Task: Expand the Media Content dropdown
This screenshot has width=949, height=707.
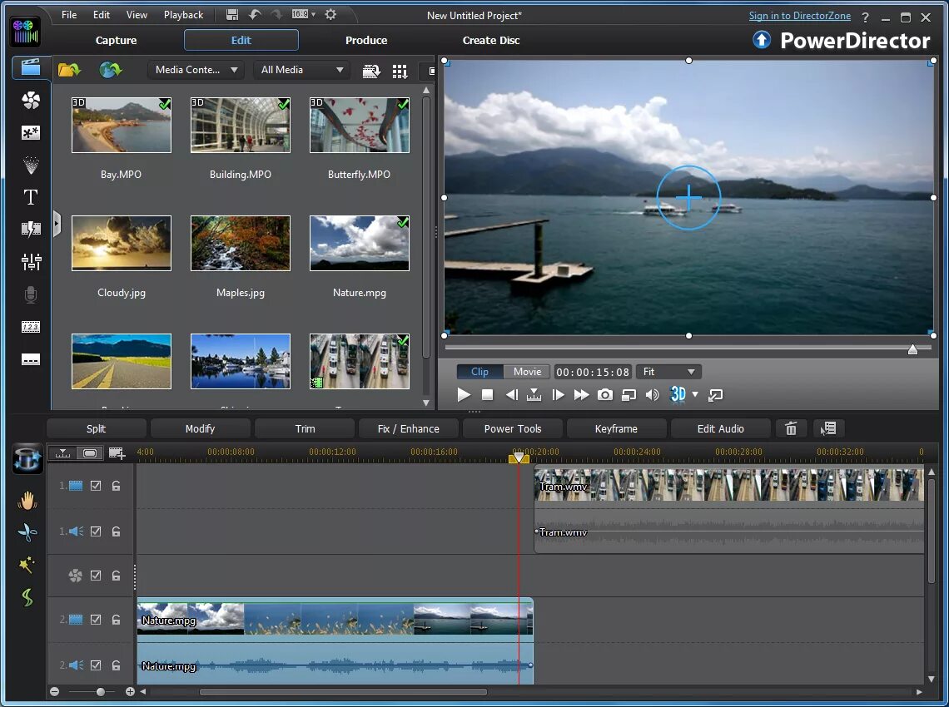Action: [x=196, y=71]
